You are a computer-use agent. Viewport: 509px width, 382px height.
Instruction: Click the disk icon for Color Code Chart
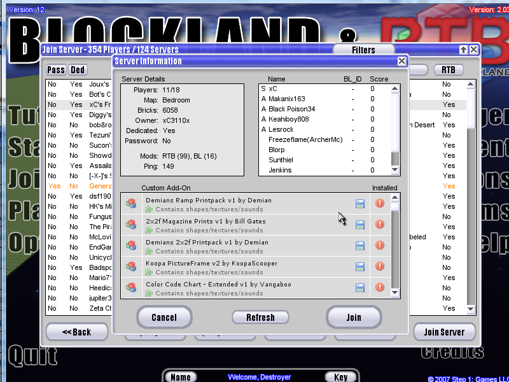coord(359,288)
